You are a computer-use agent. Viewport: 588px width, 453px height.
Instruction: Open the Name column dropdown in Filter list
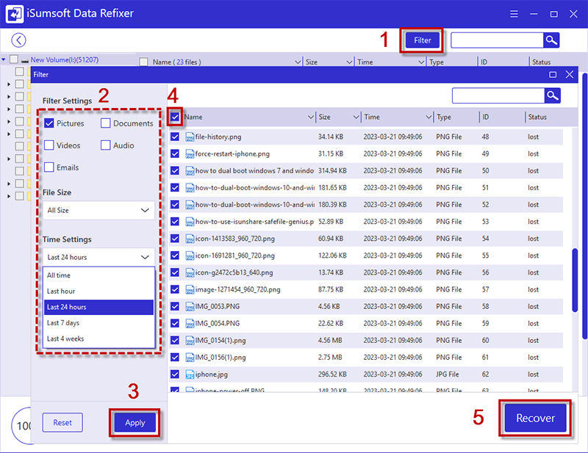311,117
